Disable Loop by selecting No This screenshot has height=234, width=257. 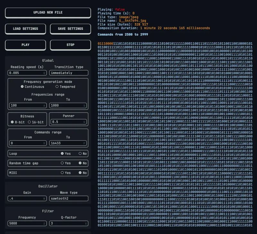pos(81,154)
